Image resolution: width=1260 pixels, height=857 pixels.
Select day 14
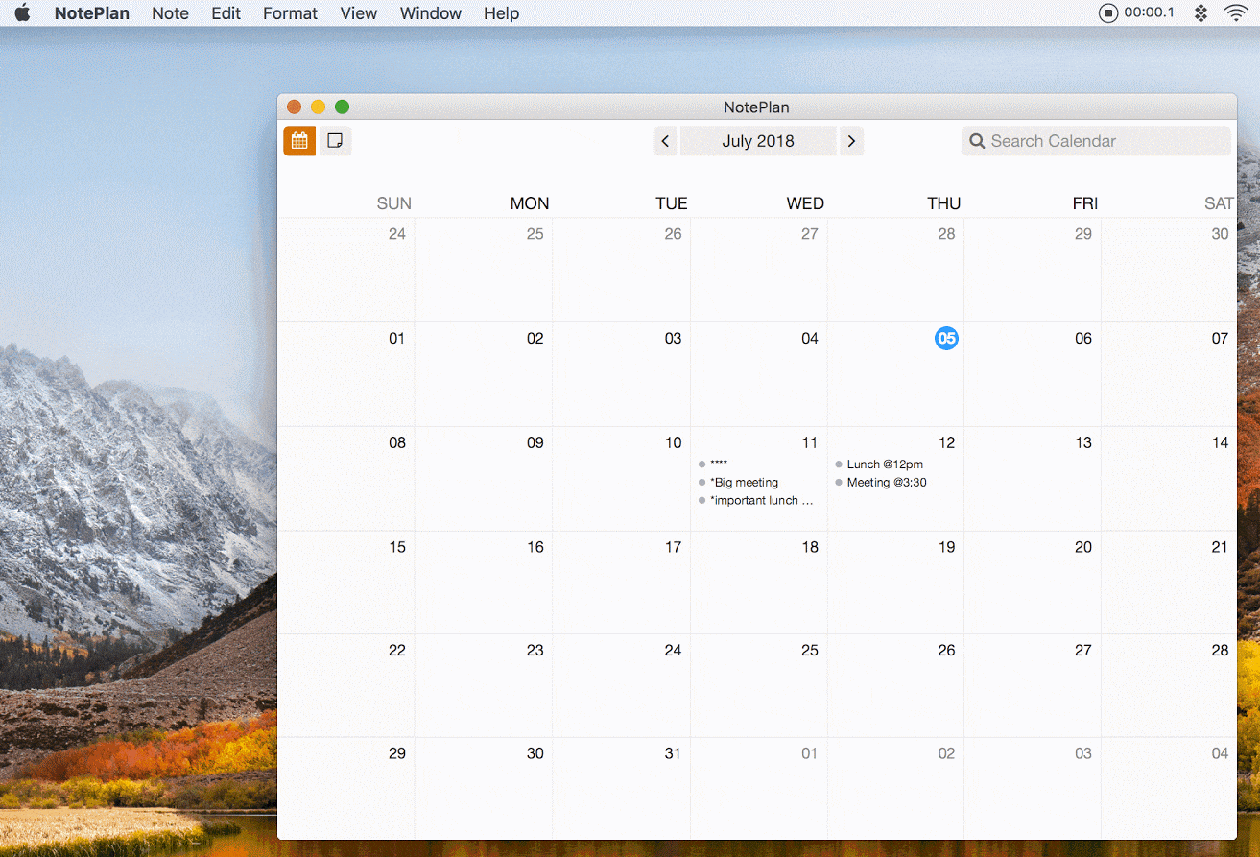1220,442
